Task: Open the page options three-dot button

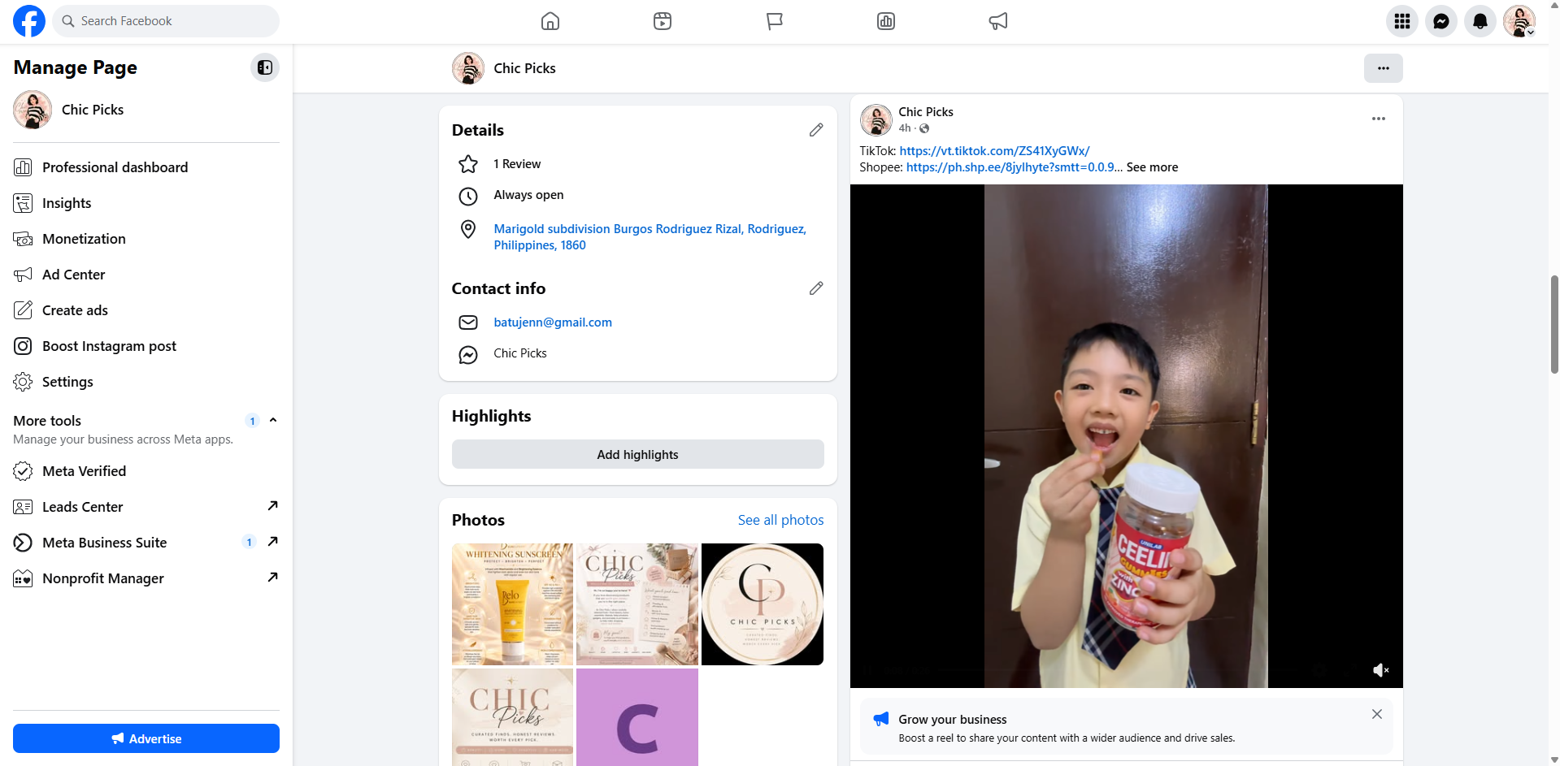Action: [x=1384, y=68]
